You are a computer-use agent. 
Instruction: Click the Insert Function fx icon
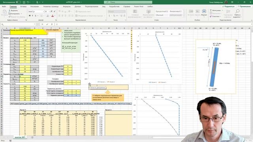52,24
